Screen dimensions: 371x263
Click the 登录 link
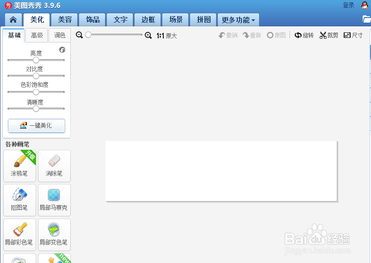tap(348, 5)
